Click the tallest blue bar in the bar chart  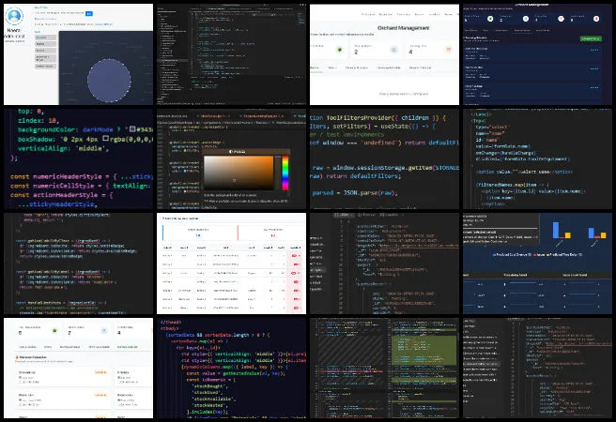(556, 230)
